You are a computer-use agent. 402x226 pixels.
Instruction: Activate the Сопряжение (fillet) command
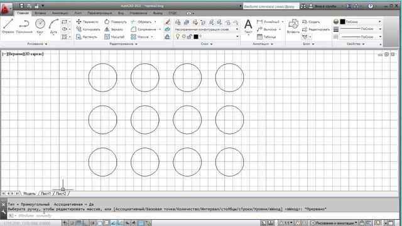pos(144,30)
